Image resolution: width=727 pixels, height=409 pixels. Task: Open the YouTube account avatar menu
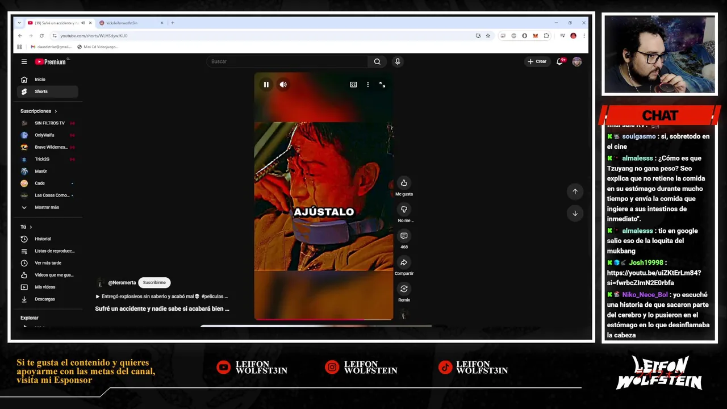click(577, 61)
